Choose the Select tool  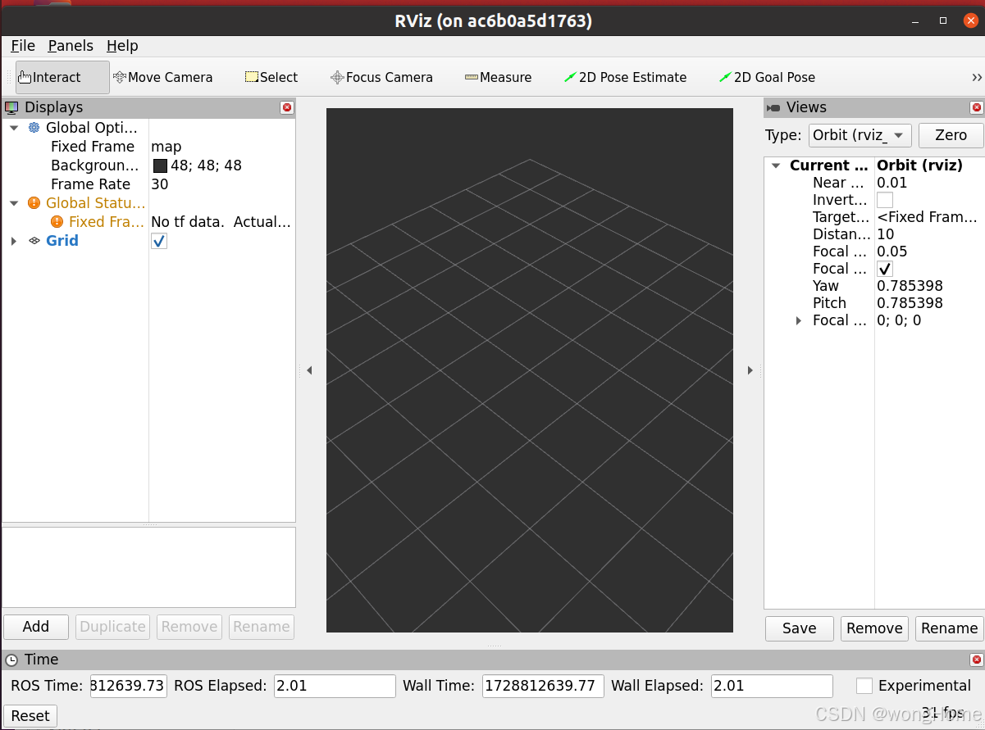tap(271, 77)
